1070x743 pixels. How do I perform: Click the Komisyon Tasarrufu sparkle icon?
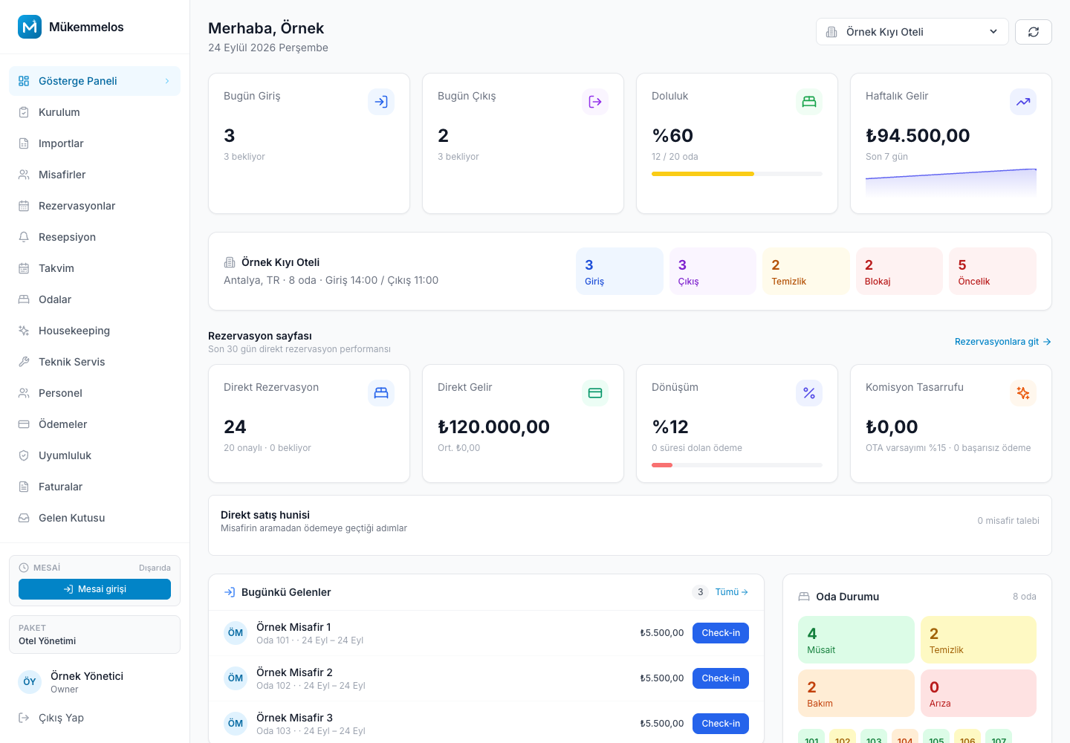coord(1023,393)
